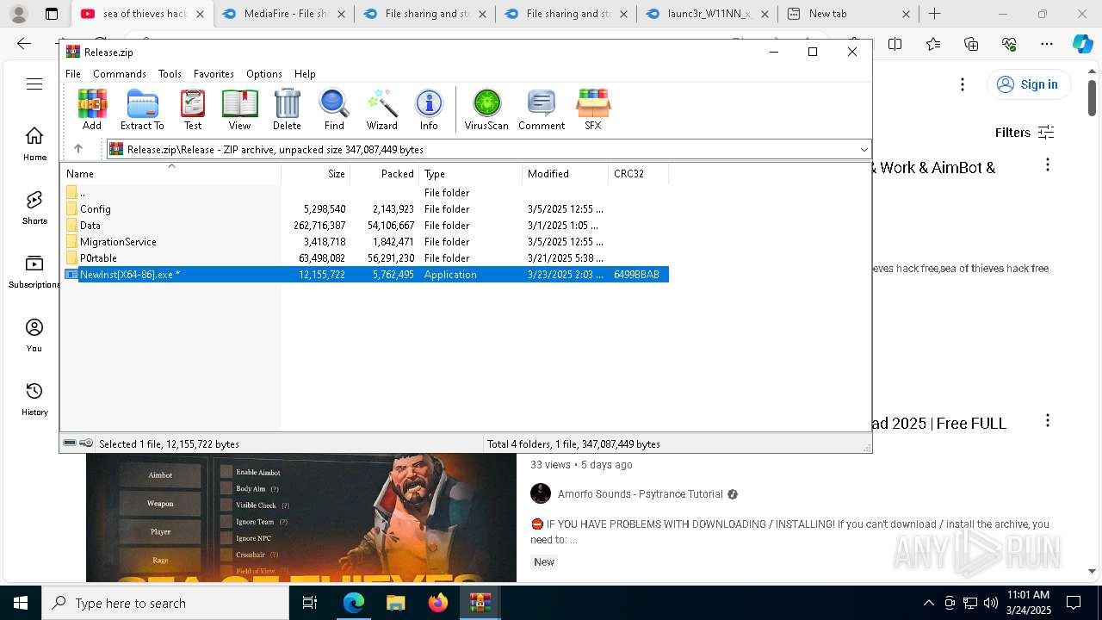Switch to the MediaFire browser tab
This screenshot has height=620, width=1102.
pyautogui.click(x=282, y=14)
